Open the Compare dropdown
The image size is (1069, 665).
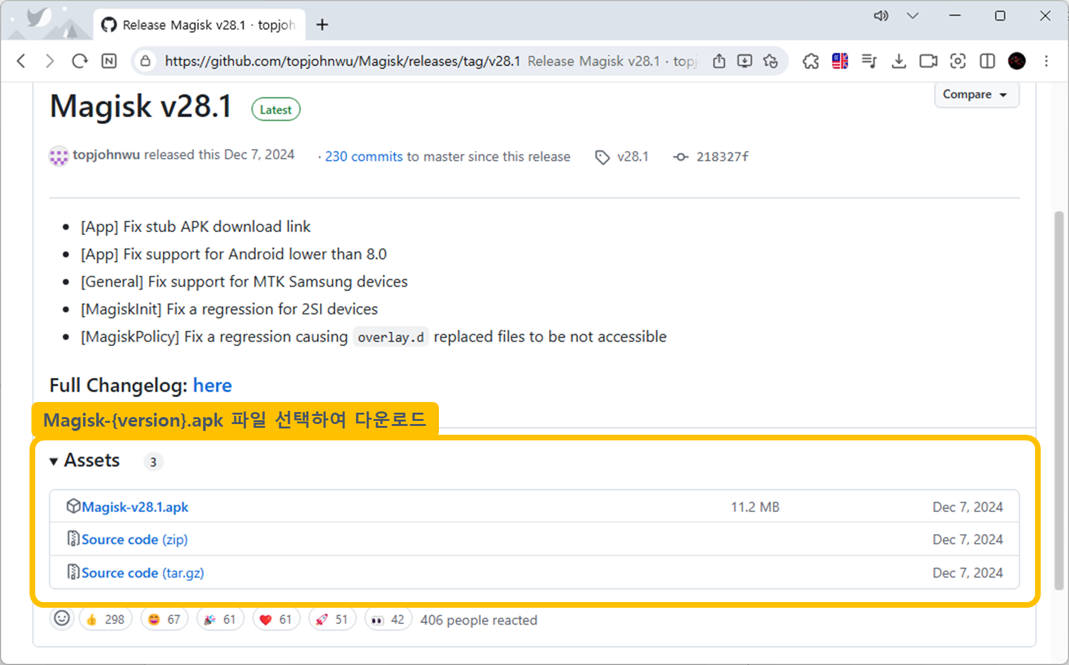pyautogui.click(x=977, y=94)
